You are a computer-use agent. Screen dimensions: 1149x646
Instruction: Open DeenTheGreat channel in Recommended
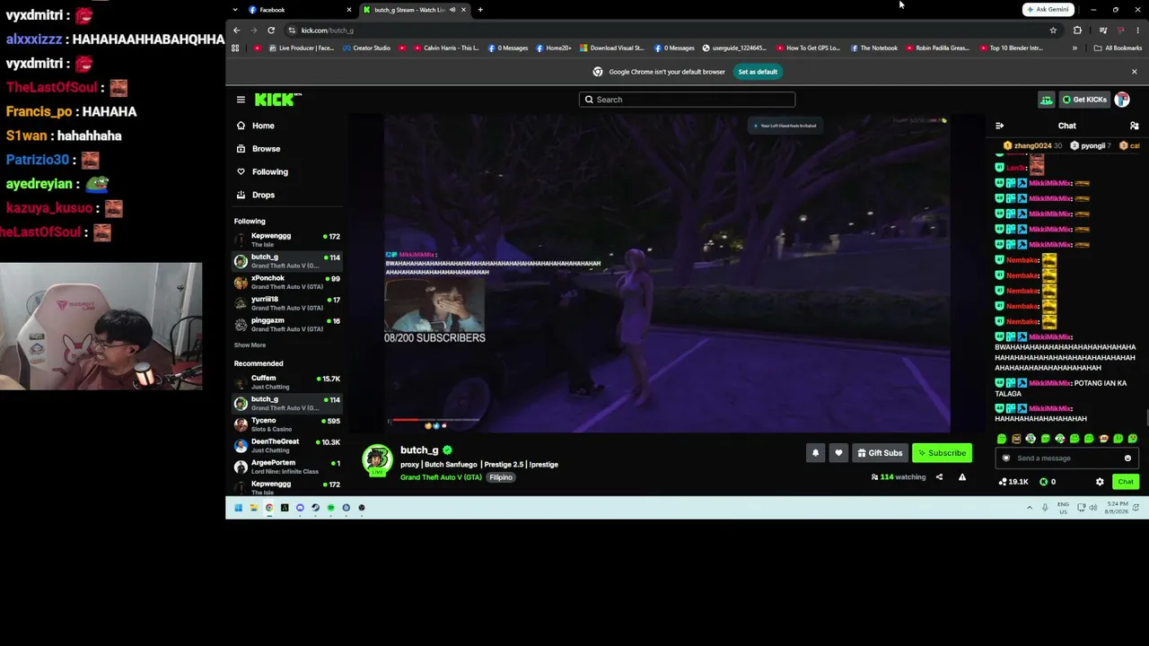pos(287,445)
